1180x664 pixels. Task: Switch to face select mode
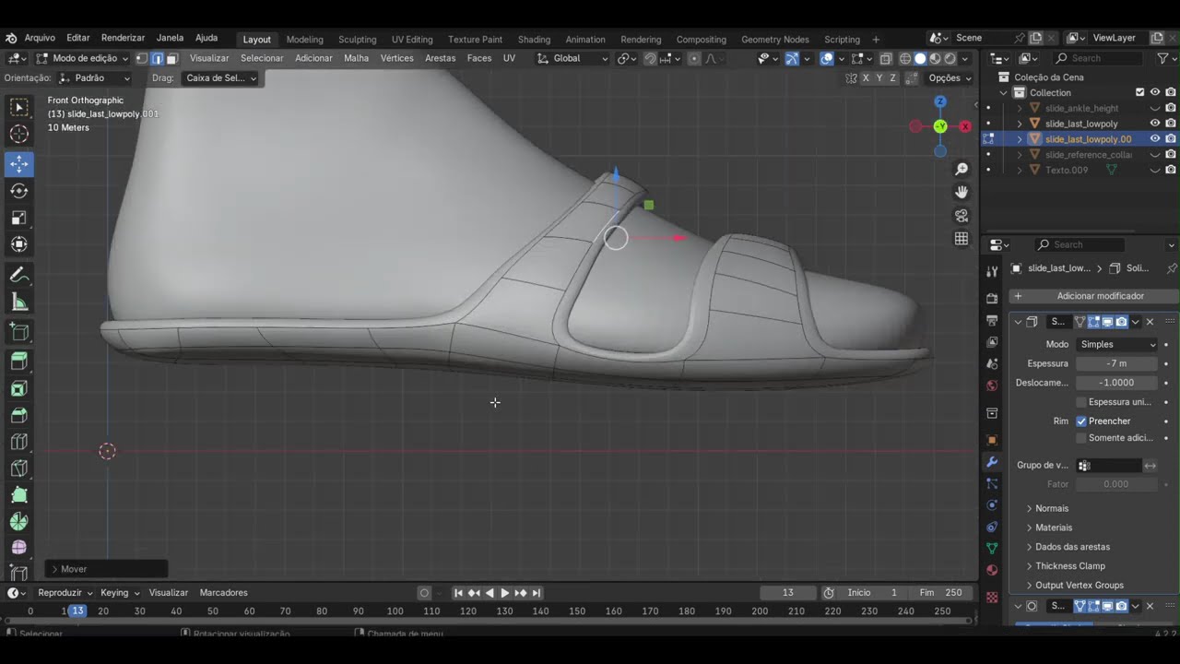171,58
